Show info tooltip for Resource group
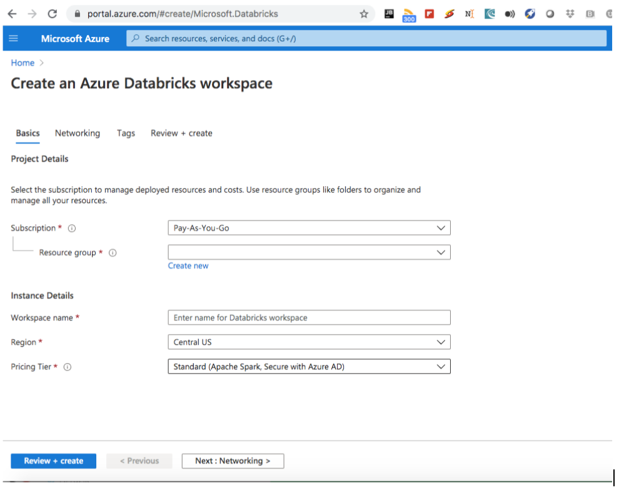 tap(113, 252)
